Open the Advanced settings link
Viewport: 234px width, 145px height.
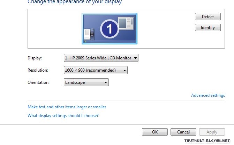pos(208,95)
